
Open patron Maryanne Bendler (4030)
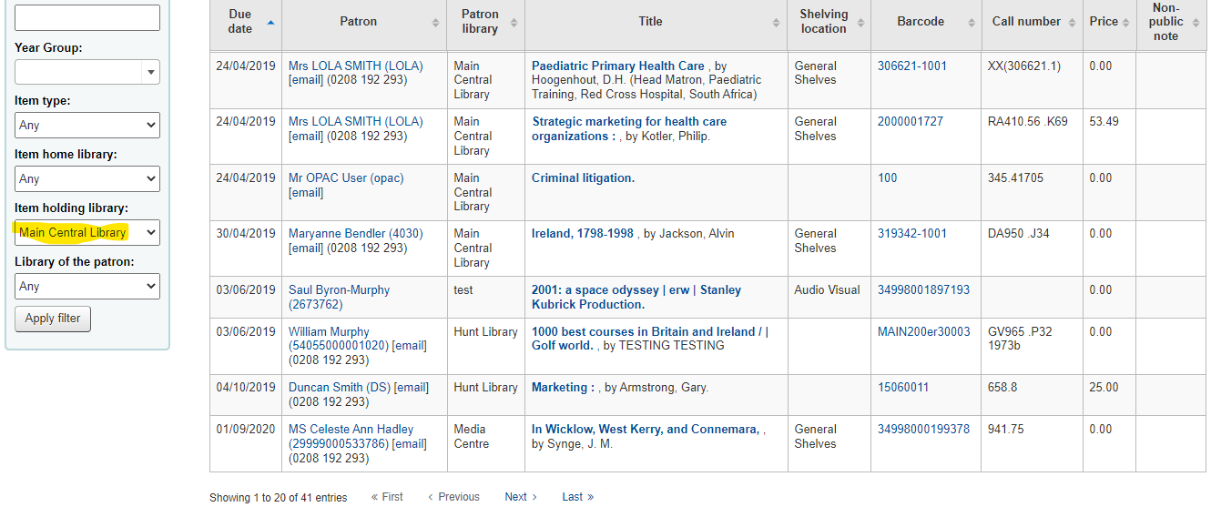356,233
